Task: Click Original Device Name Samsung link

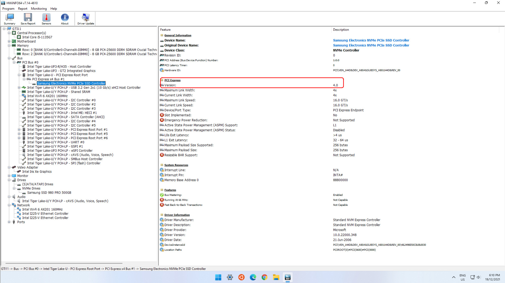Action: tap(371, 45)
